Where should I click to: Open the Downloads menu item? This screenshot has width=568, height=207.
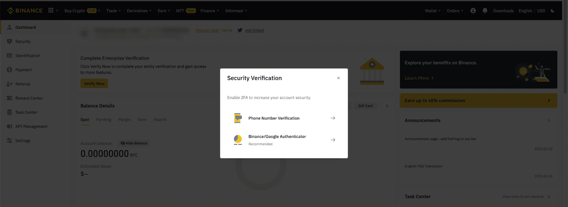[503, 11]
